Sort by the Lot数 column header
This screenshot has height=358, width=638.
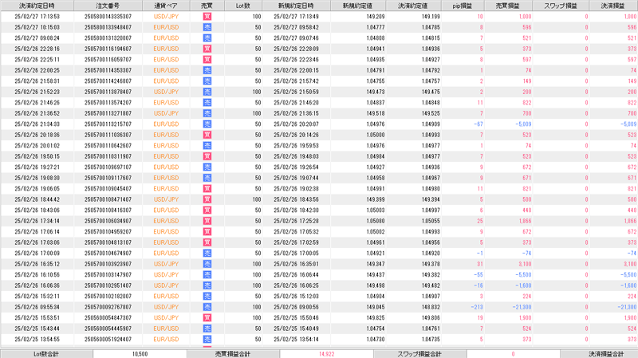243,6
